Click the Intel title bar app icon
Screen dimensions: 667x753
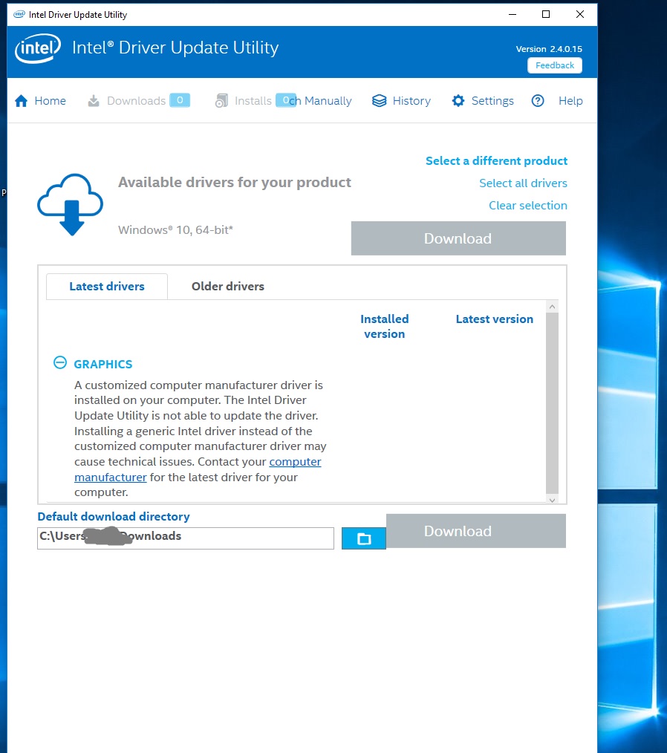coord(19,14)
